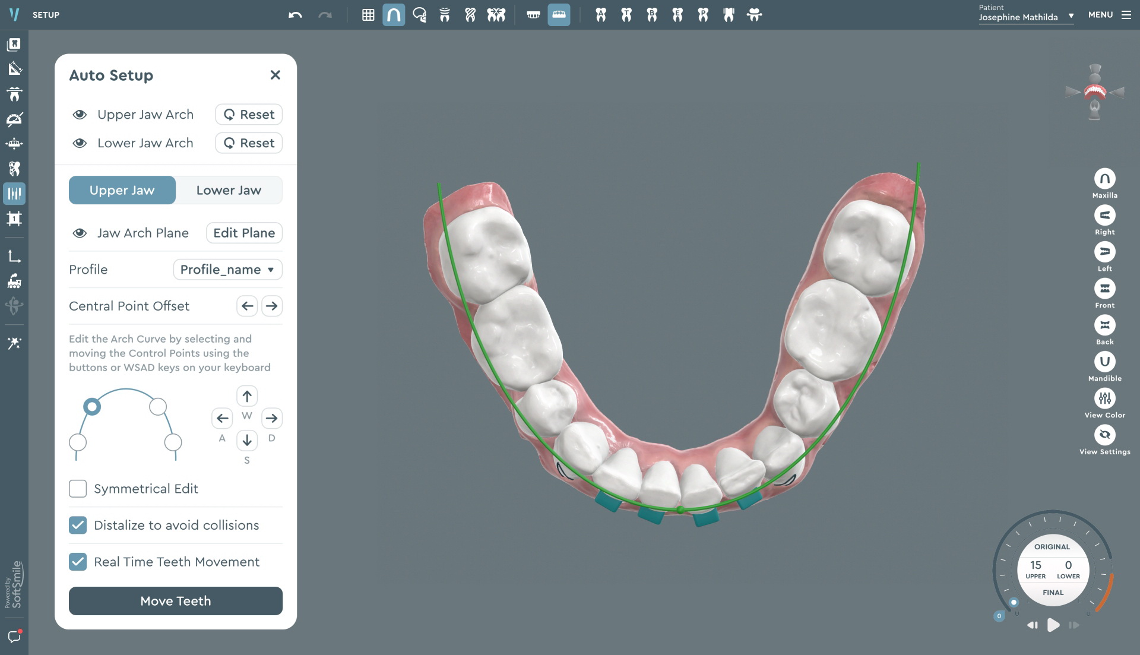Image resolution: width=1140 pixels, height=655 pixels.
Task: Open the Profile_name dropdown
Action: 227,270
